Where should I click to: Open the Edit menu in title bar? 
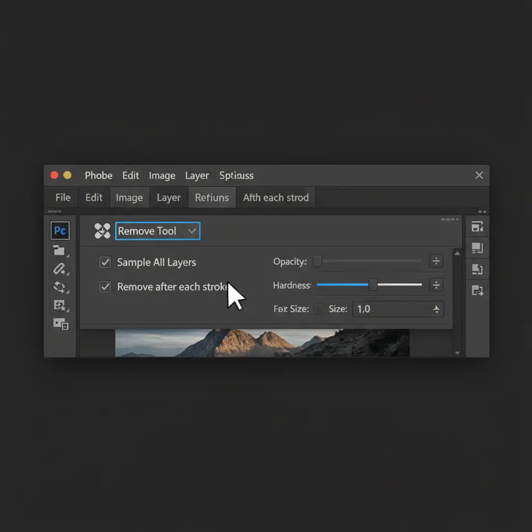click(130, 176)
